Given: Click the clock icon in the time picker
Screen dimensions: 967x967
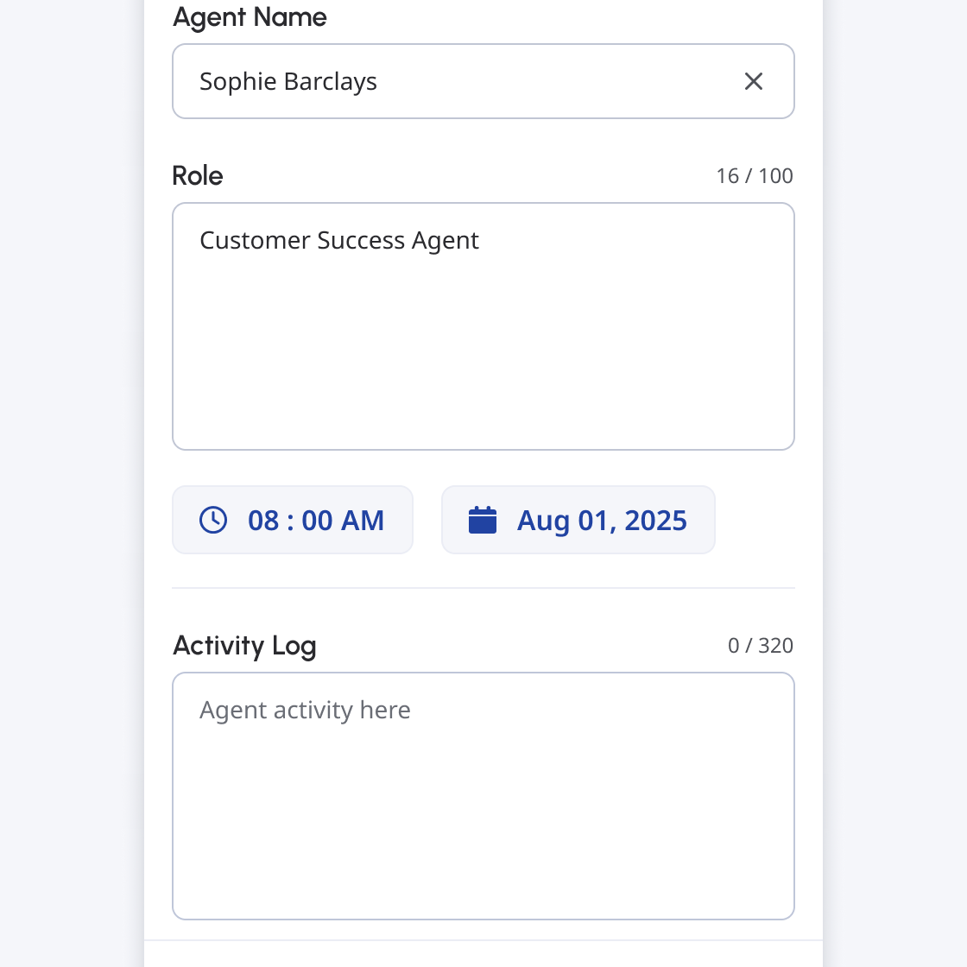Looking at the screenshot, I should pos(213,520).
